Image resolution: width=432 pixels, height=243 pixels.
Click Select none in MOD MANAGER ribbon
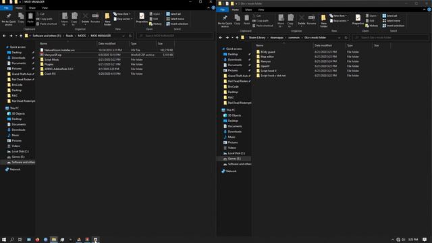click(x=175, y=19)
